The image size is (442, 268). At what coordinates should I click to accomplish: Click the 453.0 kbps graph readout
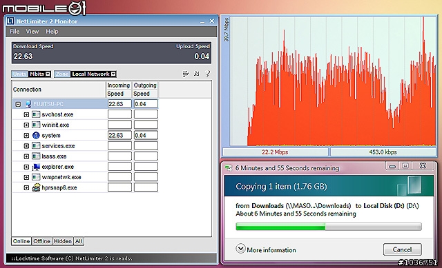point(383,152)
